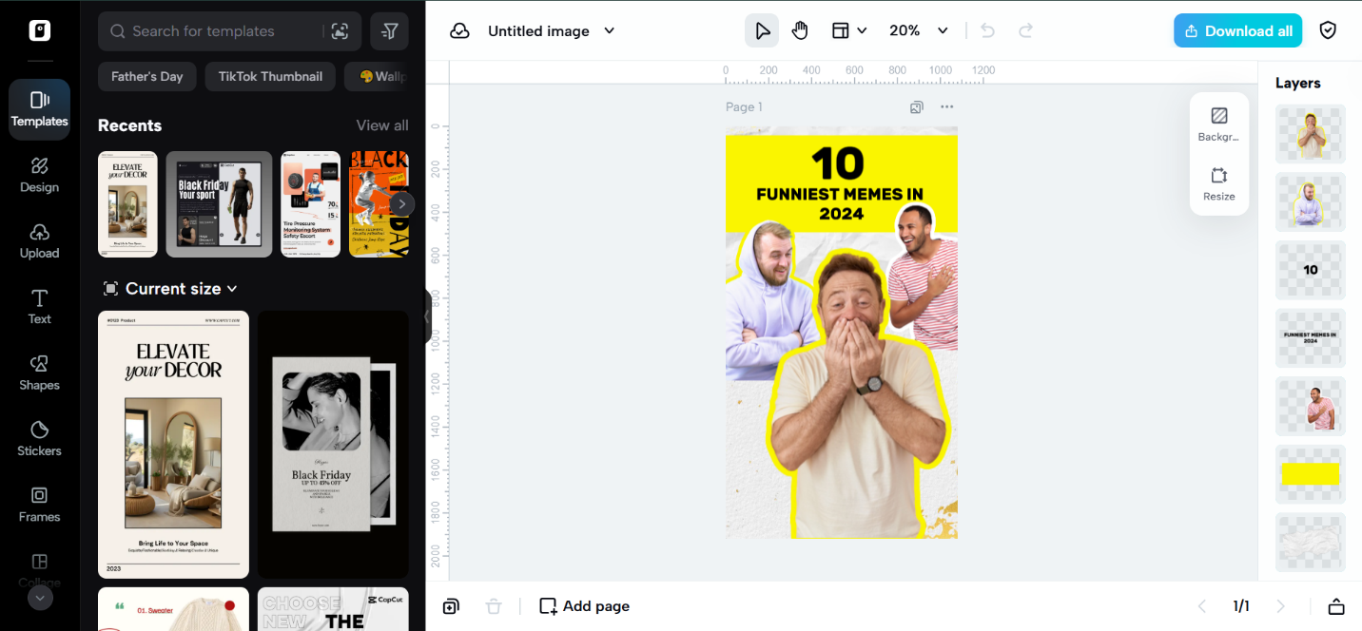
Task: Click View all recents link
Action: (x=382, y=125)
